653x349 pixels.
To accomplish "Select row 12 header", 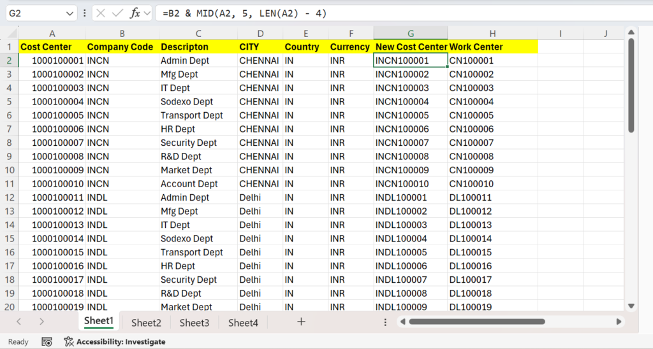I will click(10, 197).
